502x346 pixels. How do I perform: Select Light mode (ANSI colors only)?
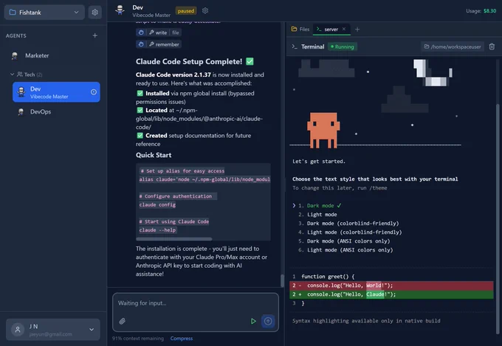click(345, 250)
